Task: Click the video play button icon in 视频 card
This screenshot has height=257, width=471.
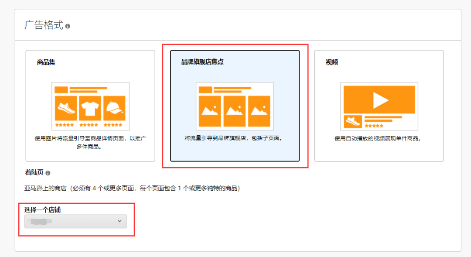Action: (x=379, y=99)
